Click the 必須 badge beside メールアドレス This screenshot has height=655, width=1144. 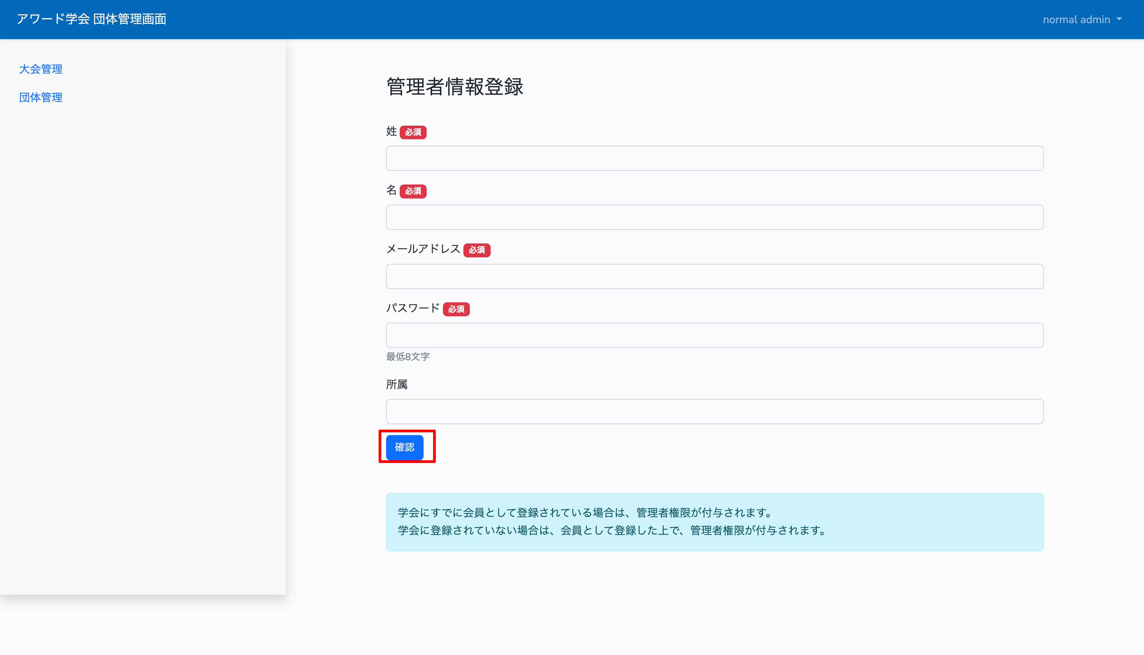coord(476,250)
